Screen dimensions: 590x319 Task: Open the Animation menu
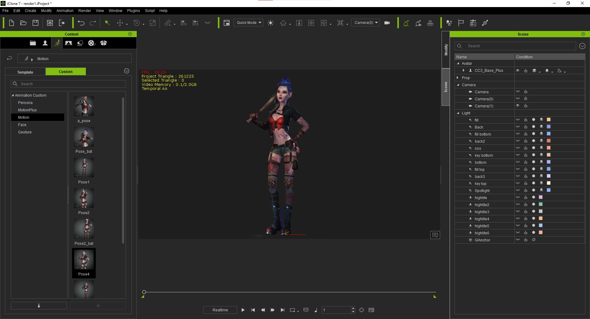coord(65,10)
